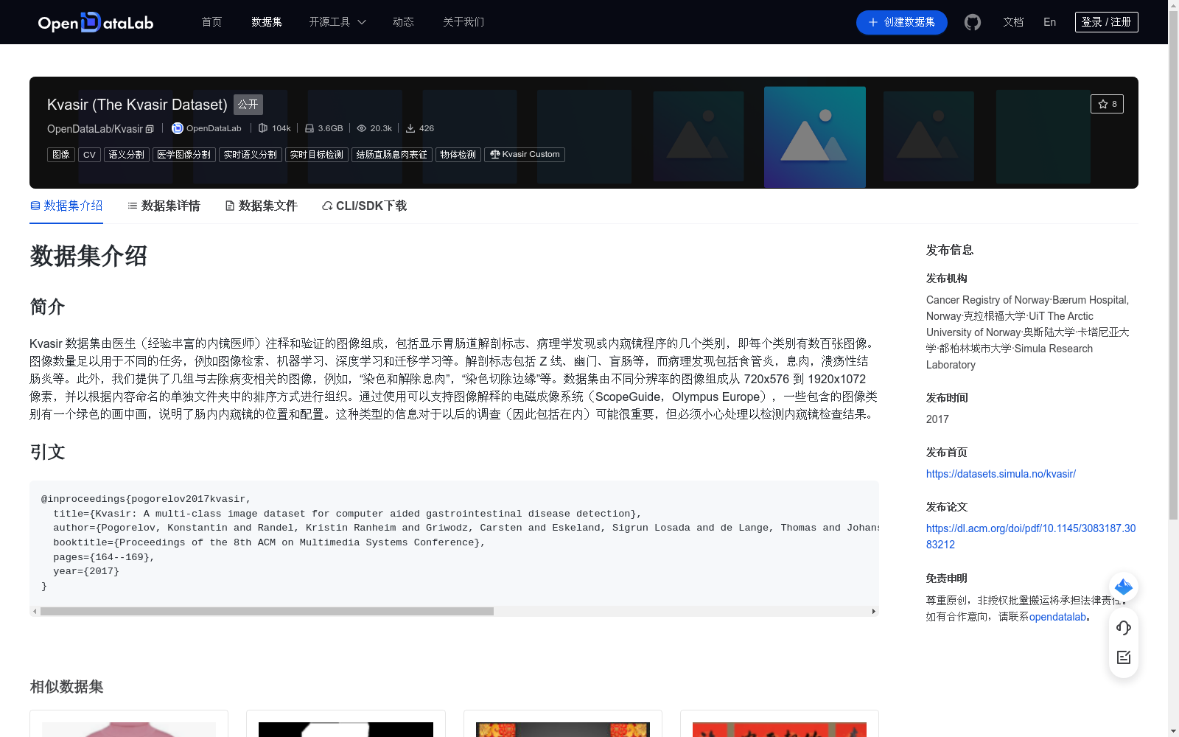
Task: Click the floating blue bird assistant icon
Action: point(1124,587)
